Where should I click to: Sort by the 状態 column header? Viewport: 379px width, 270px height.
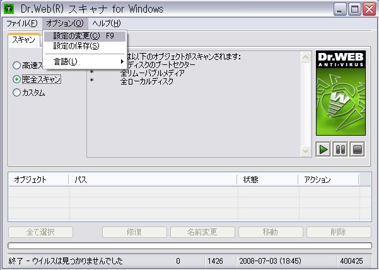click(267, 180)
